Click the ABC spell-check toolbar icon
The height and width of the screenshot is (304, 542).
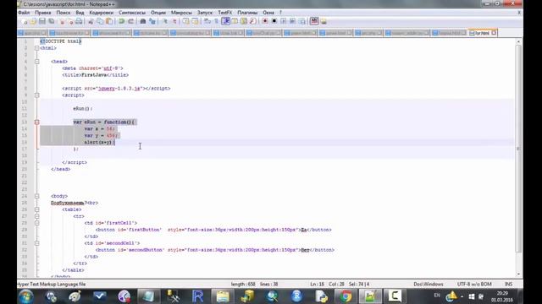click(314, 21)
